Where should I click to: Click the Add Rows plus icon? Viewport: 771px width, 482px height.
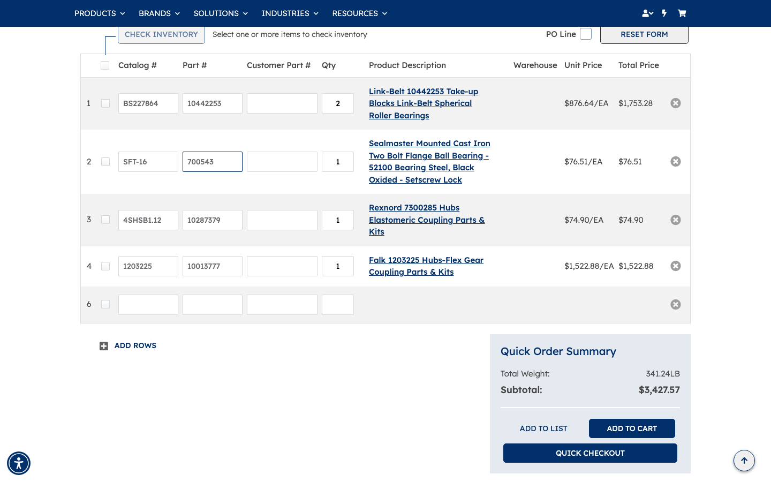[x=104, y=346]
